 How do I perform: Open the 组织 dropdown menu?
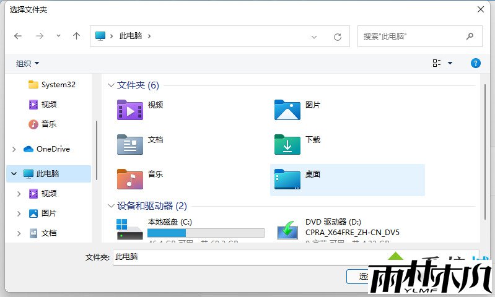point(28,63)
